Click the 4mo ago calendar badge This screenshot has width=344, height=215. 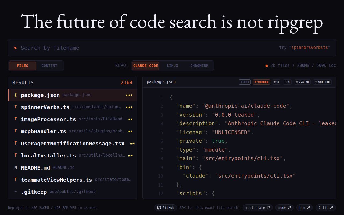(322, 82)
